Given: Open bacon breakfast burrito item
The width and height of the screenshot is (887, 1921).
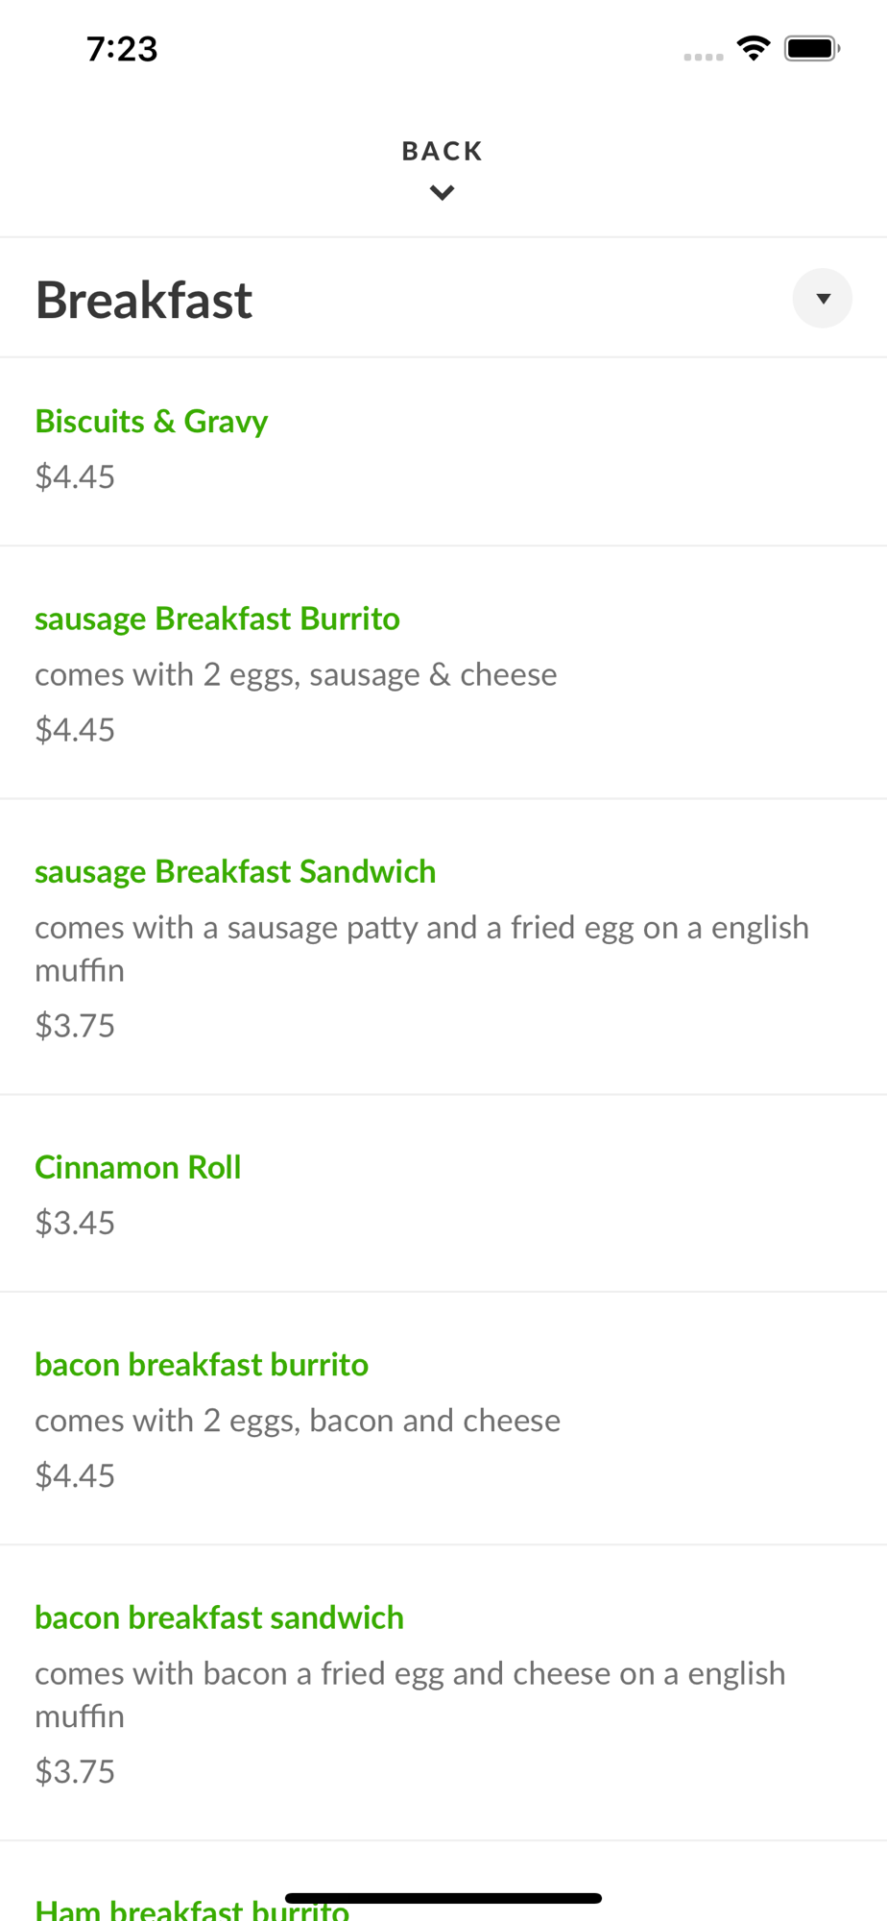Looking at the screenshot, I should (x=202, y=1365).
